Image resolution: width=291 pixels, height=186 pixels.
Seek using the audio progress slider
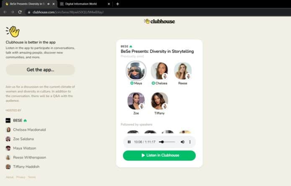[167, 142]
